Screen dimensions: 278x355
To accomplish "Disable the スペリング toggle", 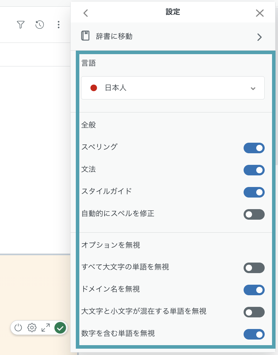I will 254,148.
